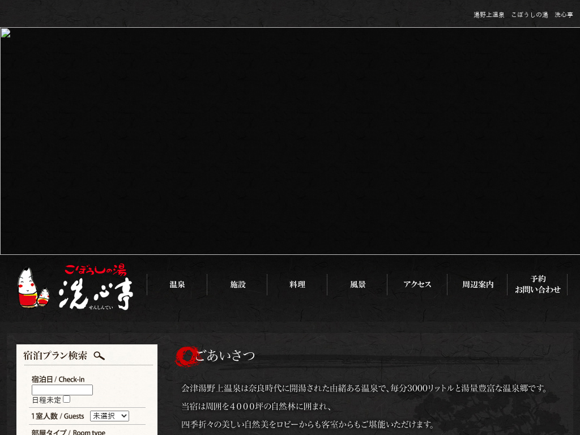Click the broken image icon in the slideshow area
Screen dimensions: 580x435
pyautogui.click(x=6, y=33)
